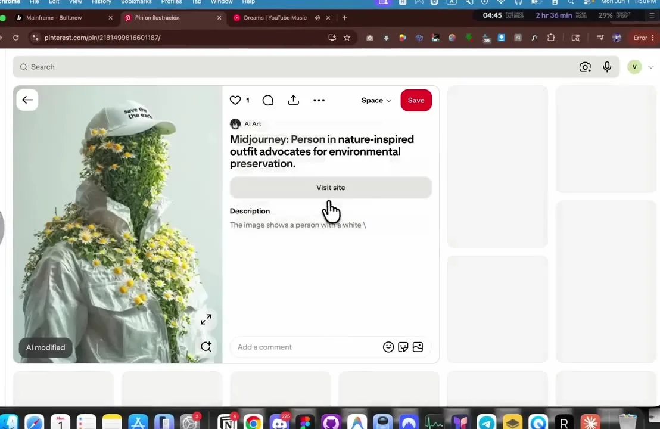
Task: Open GitHub Desktop from the dock
Action: (331, 422)
